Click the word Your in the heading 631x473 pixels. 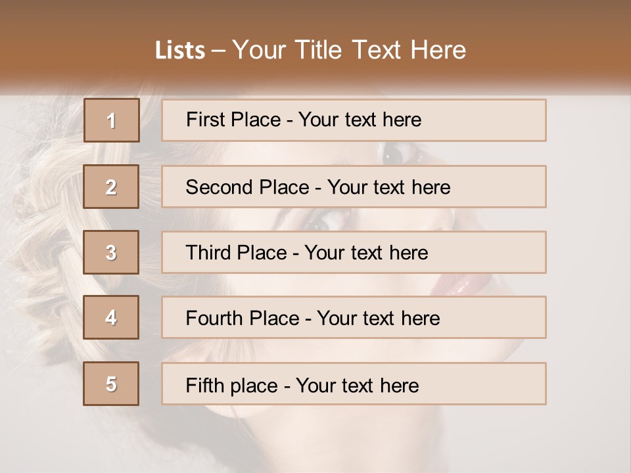coord(259,50)
